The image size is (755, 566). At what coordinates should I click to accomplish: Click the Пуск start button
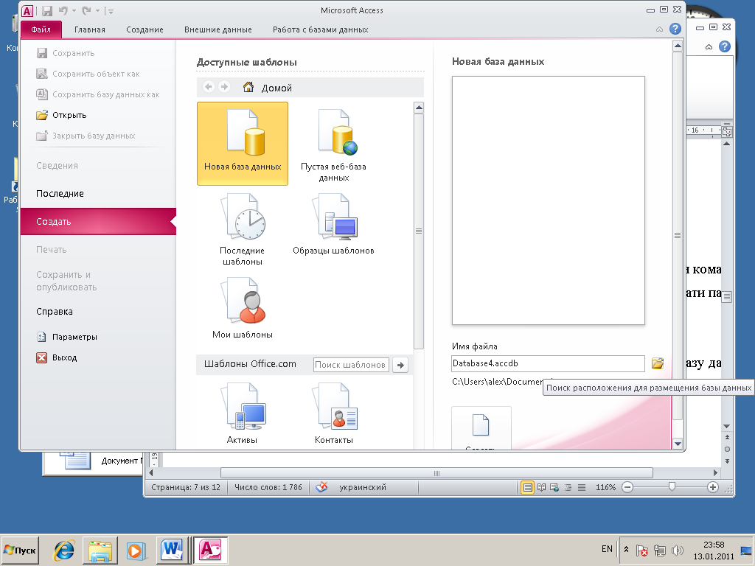click(20, 550)
